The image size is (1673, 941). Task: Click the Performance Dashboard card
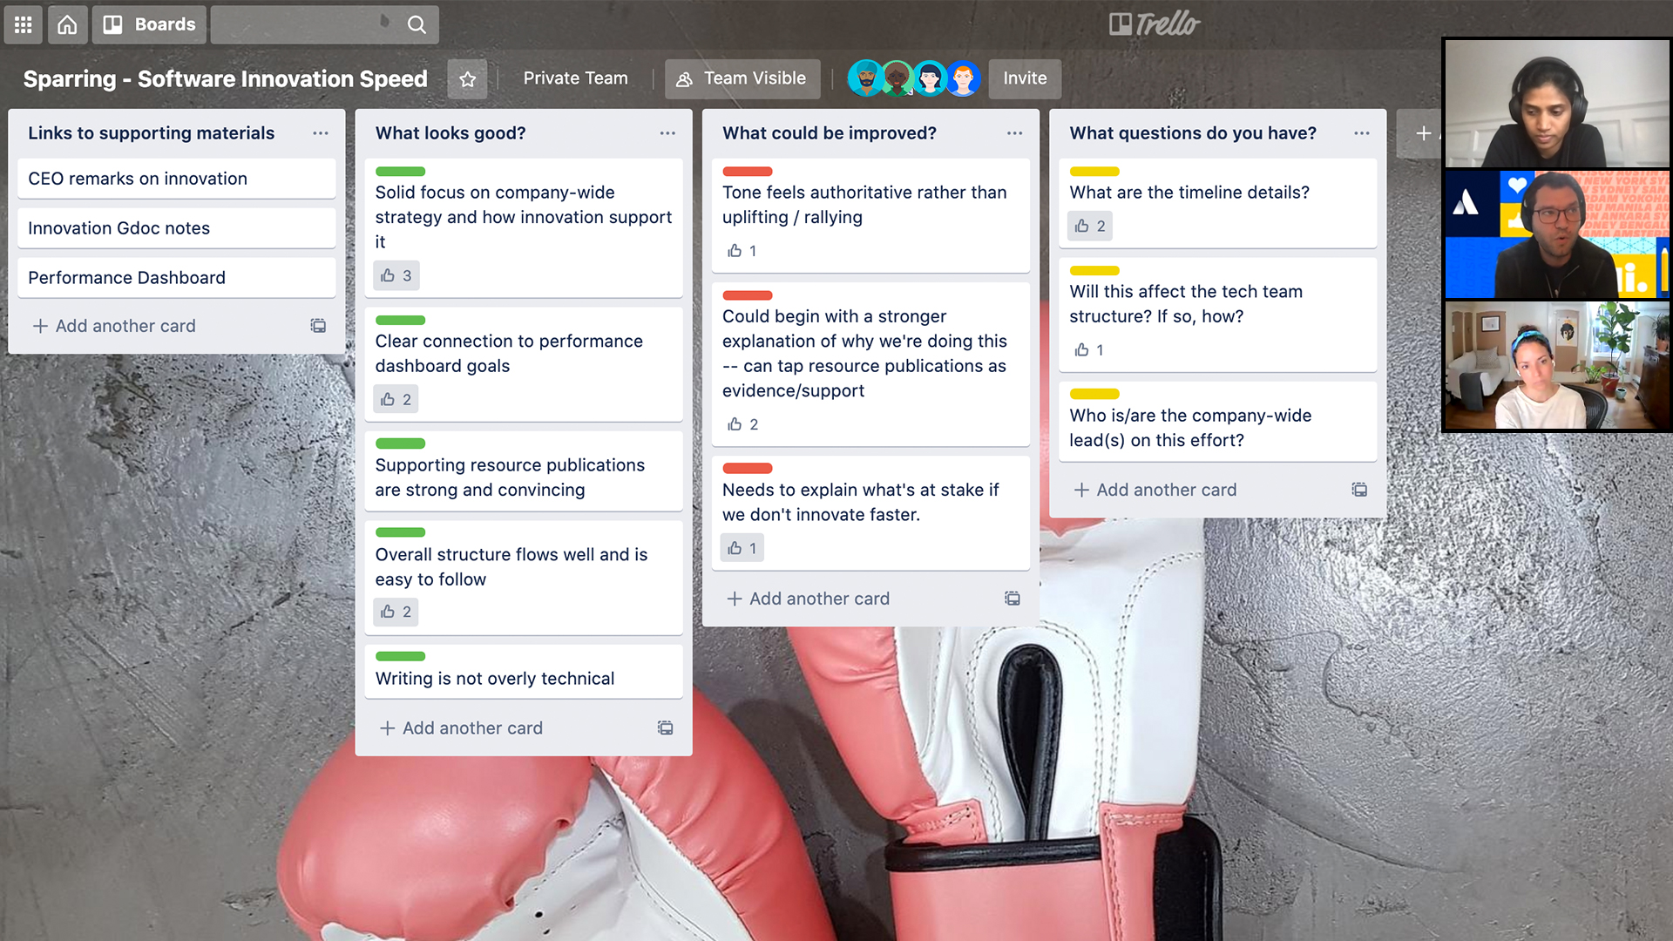pos(126,277)
